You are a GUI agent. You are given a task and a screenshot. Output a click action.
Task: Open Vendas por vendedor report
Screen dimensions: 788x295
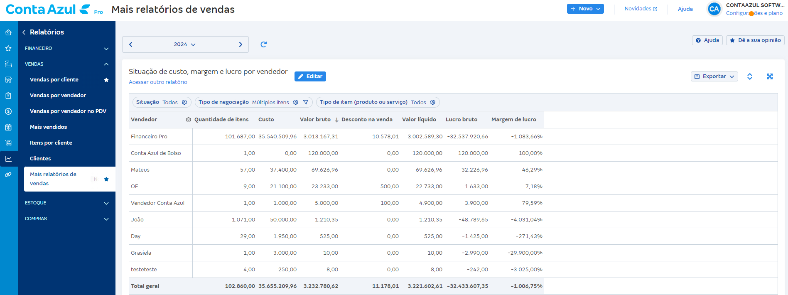(x=58, y=96)
